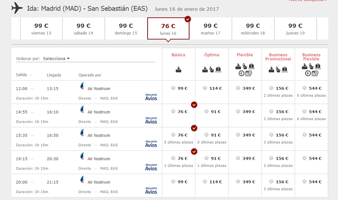Click the airplane icon beside the Ida route title
This screenshot has height=200, width=338.
(x=17, y=8)
